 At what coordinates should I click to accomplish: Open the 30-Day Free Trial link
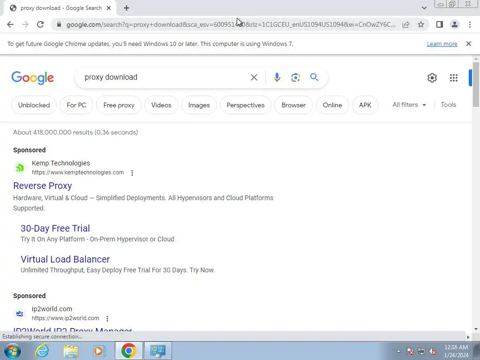(x=55, y=228)
